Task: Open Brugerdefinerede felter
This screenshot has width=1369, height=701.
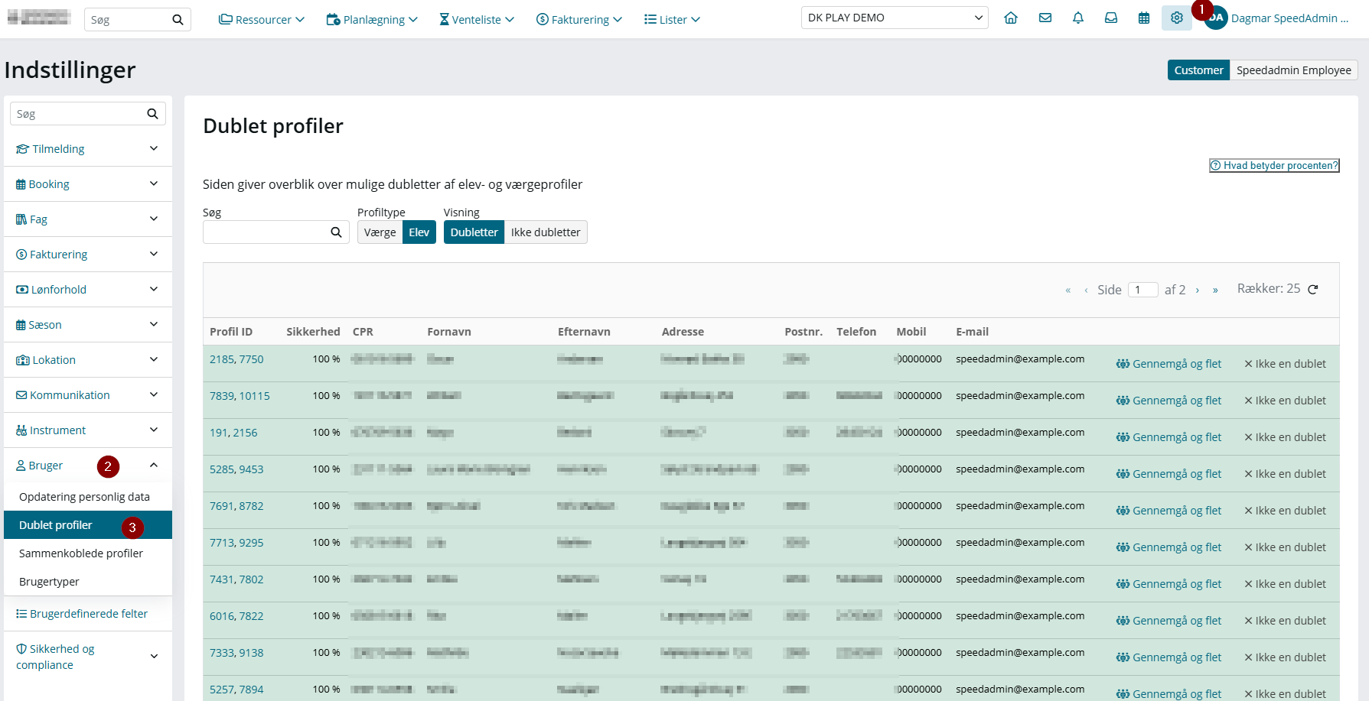Action: point(82,614)
